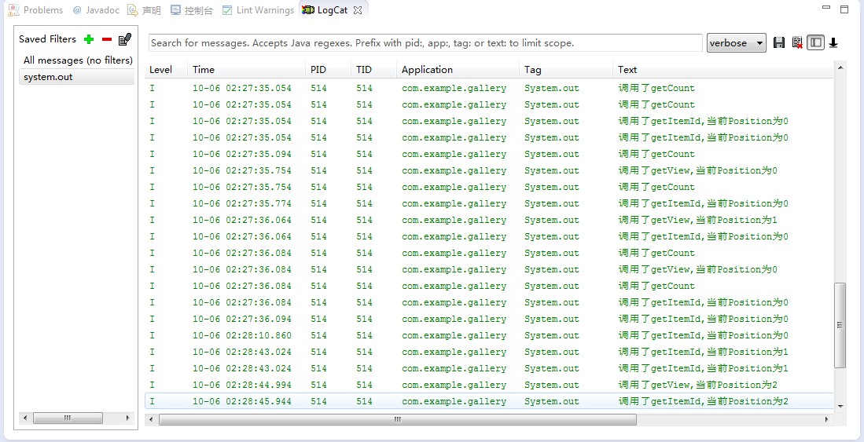Switch to the Lint Warnings tab
Screen dimensions: 864x442
[257, 10]
